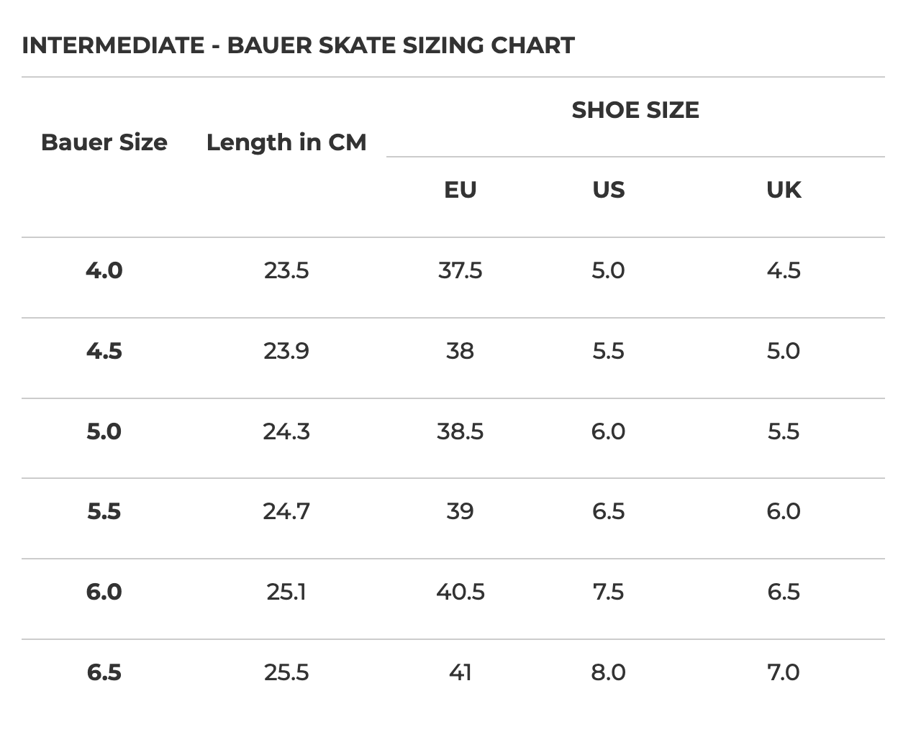Select Bauer size 5.0 row label
Image resolution: width=921 pixels, height=732 pixels.
click(x=104, y=431)
